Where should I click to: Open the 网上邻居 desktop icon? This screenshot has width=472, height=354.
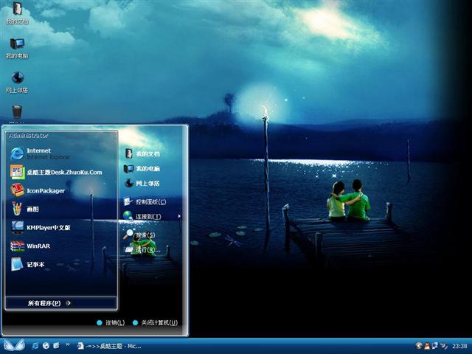coord(17,82)
